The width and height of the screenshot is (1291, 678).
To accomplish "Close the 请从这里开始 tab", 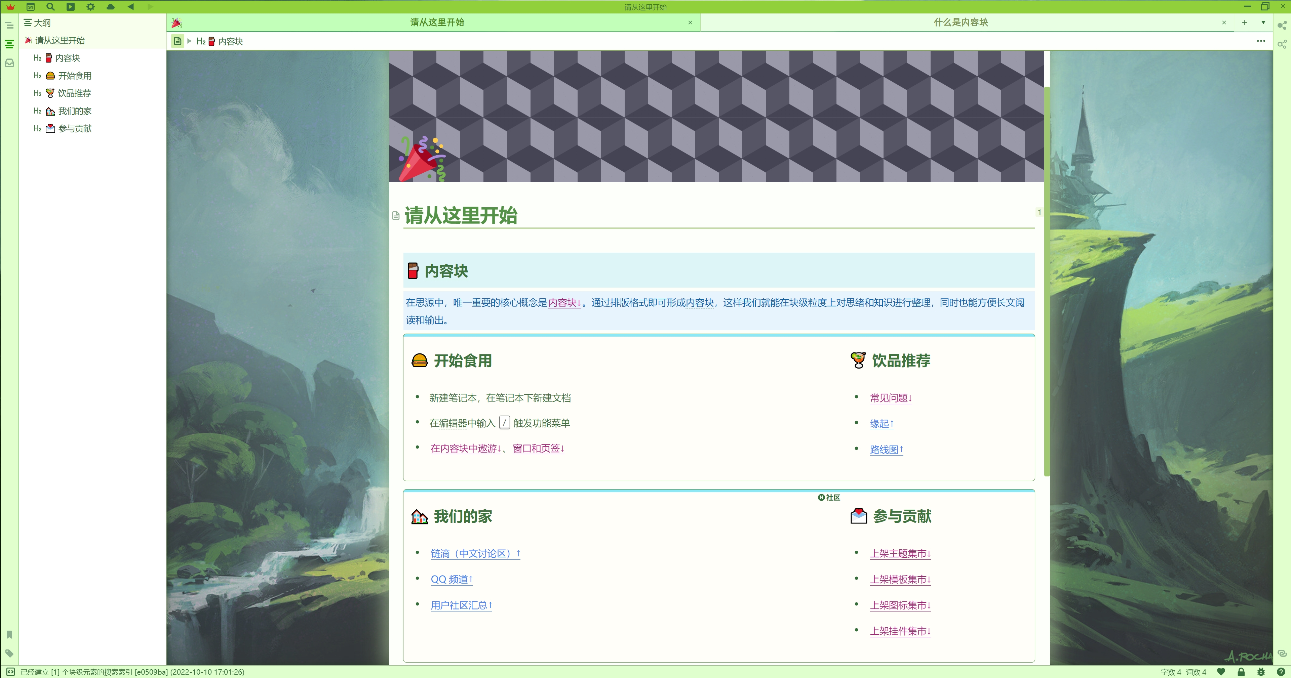I will coord(690,23).
